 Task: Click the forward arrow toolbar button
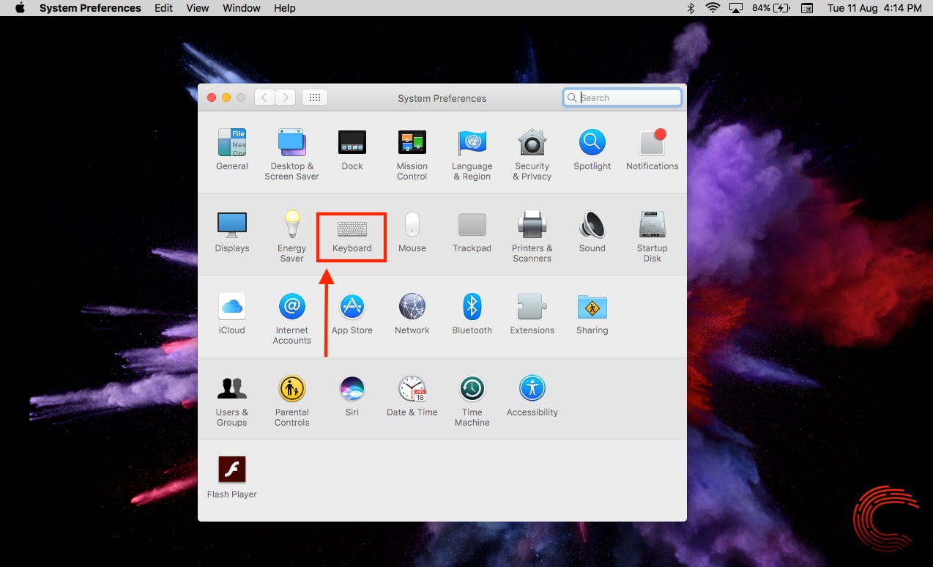coord(285,97)
